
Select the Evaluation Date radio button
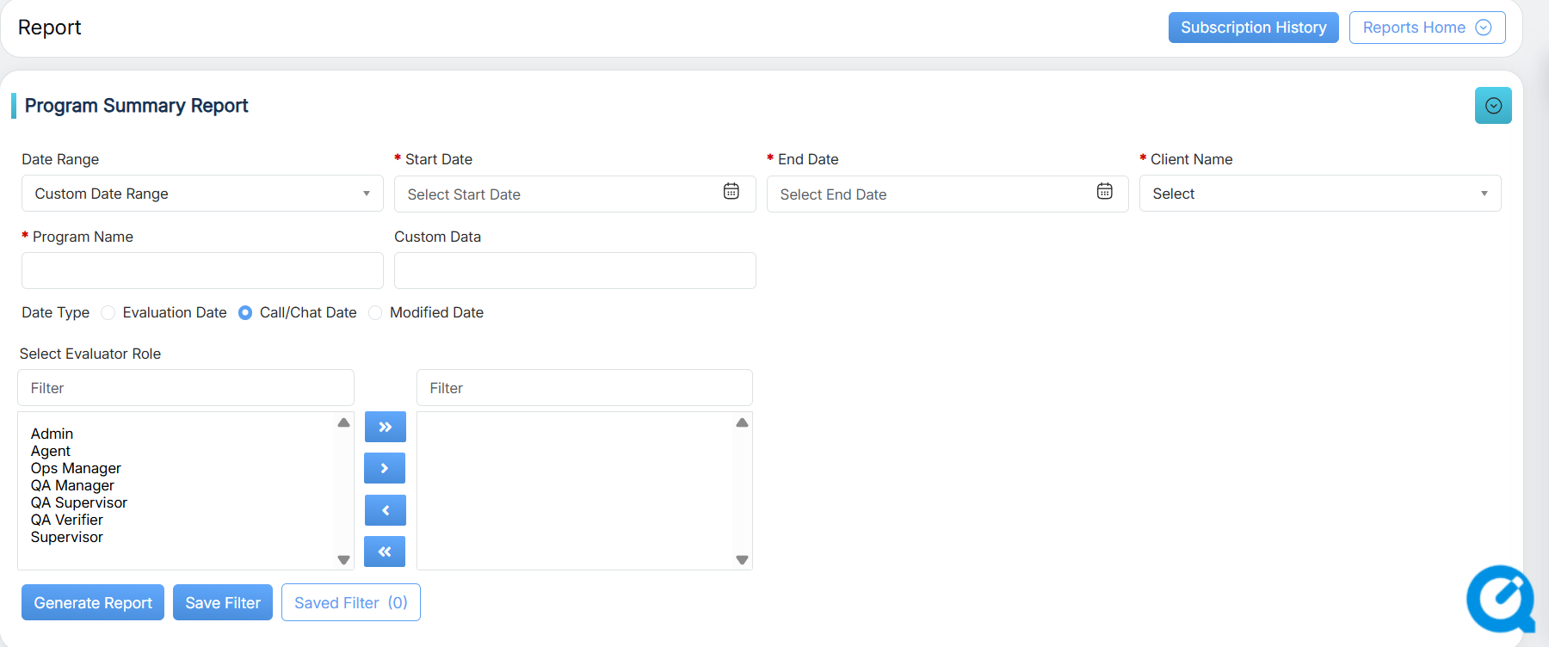(108, 313)
